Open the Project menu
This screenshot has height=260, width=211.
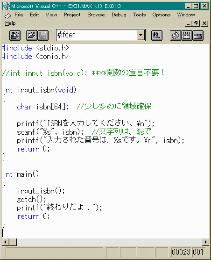[x=72, y=15]
